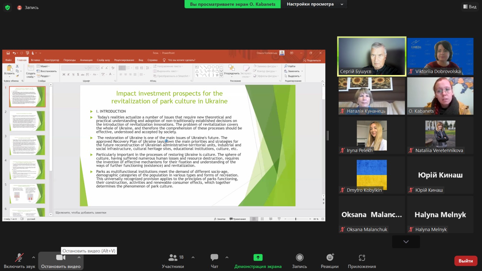Switch to the Анимация ribbon tab
This screenshot has height=271, width=482.
pyautogui.click(x=86, y=60)
